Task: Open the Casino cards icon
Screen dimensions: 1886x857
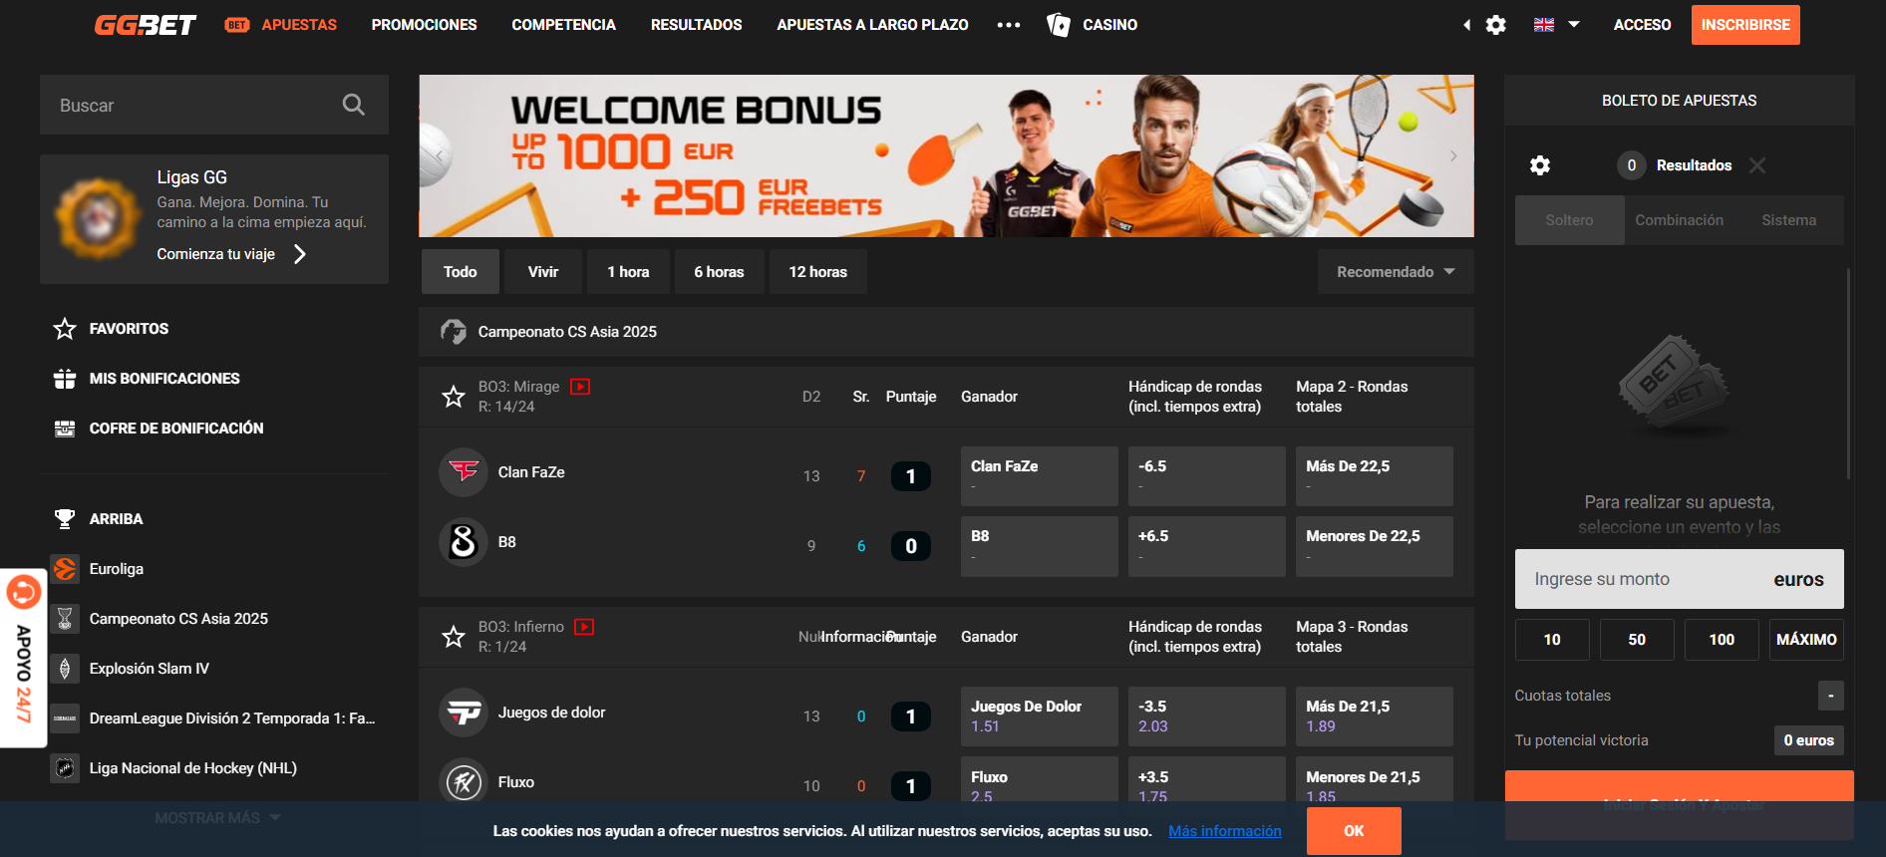Action: [x=1059, y=25]
